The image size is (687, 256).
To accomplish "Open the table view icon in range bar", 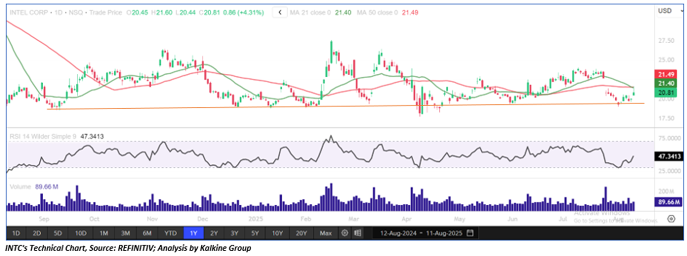I will (x=358, y=233).
